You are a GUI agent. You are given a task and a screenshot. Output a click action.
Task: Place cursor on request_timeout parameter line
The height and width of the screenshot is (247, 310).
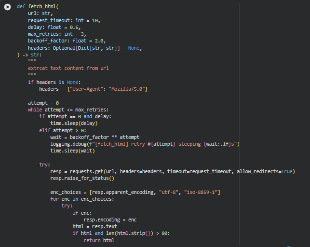pos(64,21)
